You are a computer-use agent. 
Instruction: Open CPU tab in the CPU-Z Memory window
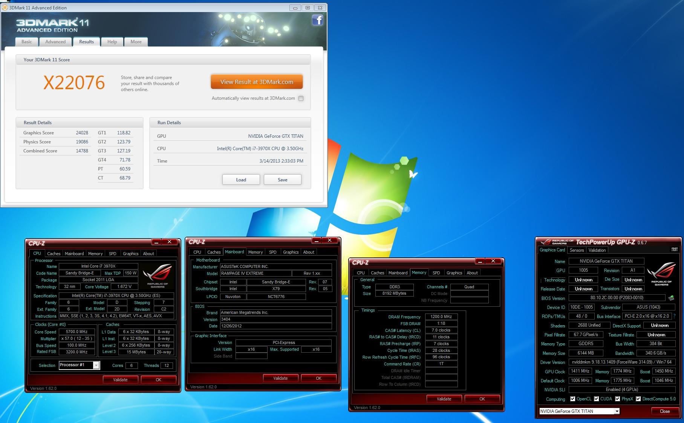[361, 273]
